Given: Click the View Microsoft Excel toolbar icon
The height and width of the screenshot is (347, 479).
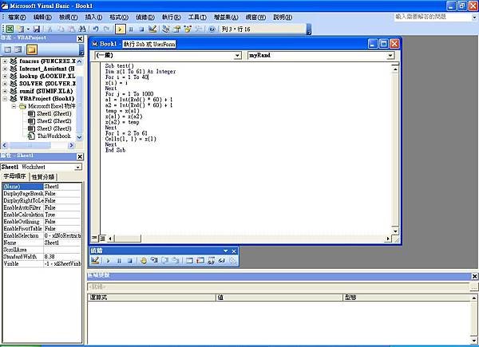Looking at the screenshot, I should pos(10,29).
